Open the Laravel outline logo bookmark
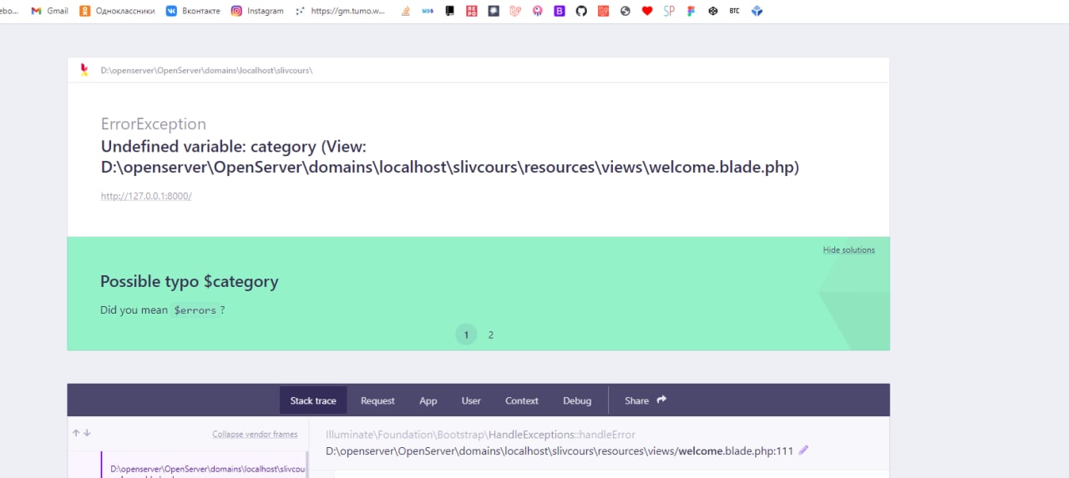This screenshot has width=1069, height=478. [515, 11]
